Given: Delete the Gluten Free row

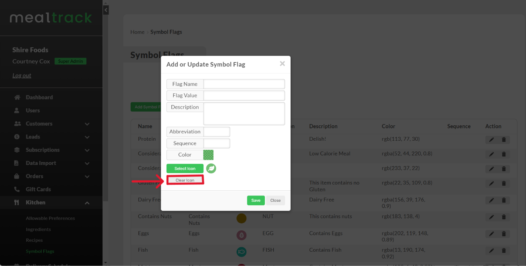Looking at the screenshot, I should click(504, 184).
